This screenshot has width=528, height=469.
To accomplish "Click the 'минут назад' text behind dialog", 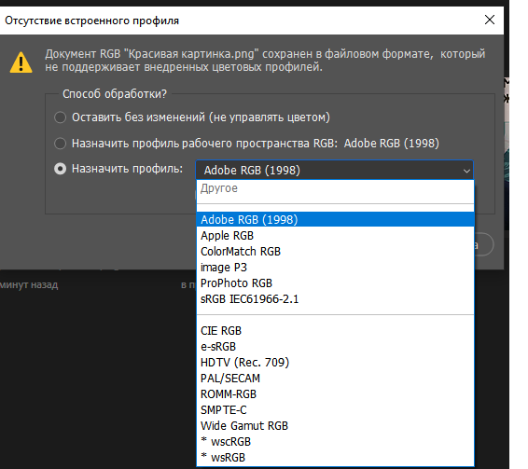I will coord(29,284).
